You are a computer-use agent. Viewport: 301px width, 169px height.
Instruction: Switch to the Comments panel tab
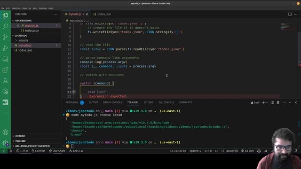click(x=185, y=102)
